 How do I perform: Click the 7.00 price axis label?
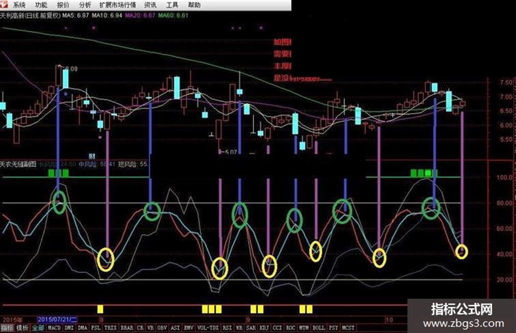point(506,97)
